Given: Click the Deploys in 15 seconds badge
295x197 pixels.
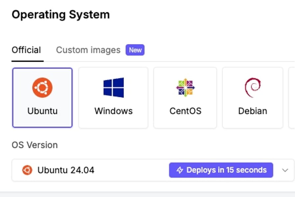Looking at the screenshot, I should tap(221, 170).
